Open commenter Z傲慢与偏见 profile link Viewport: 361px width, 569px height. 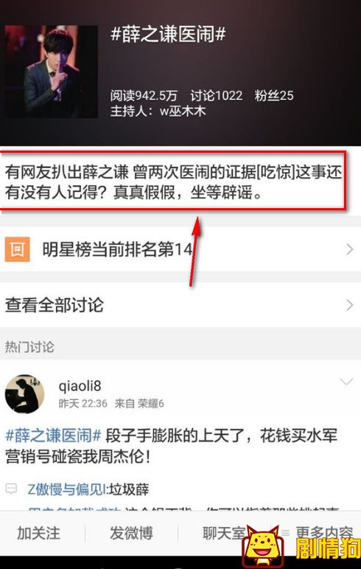(x=67, y=489)
